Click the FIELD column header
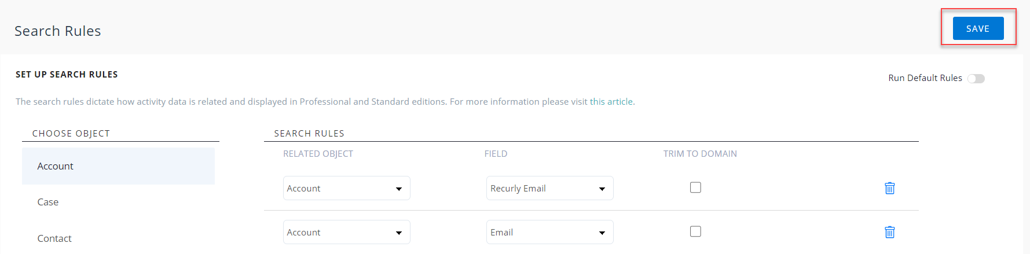Viewport: 1030px width, 254px height. click(x=496, y=154)
